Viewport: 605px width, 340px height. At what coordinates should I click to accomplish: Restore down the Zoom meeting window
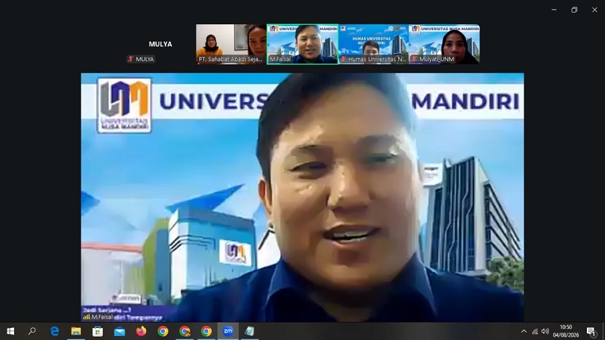coord(574,9)
